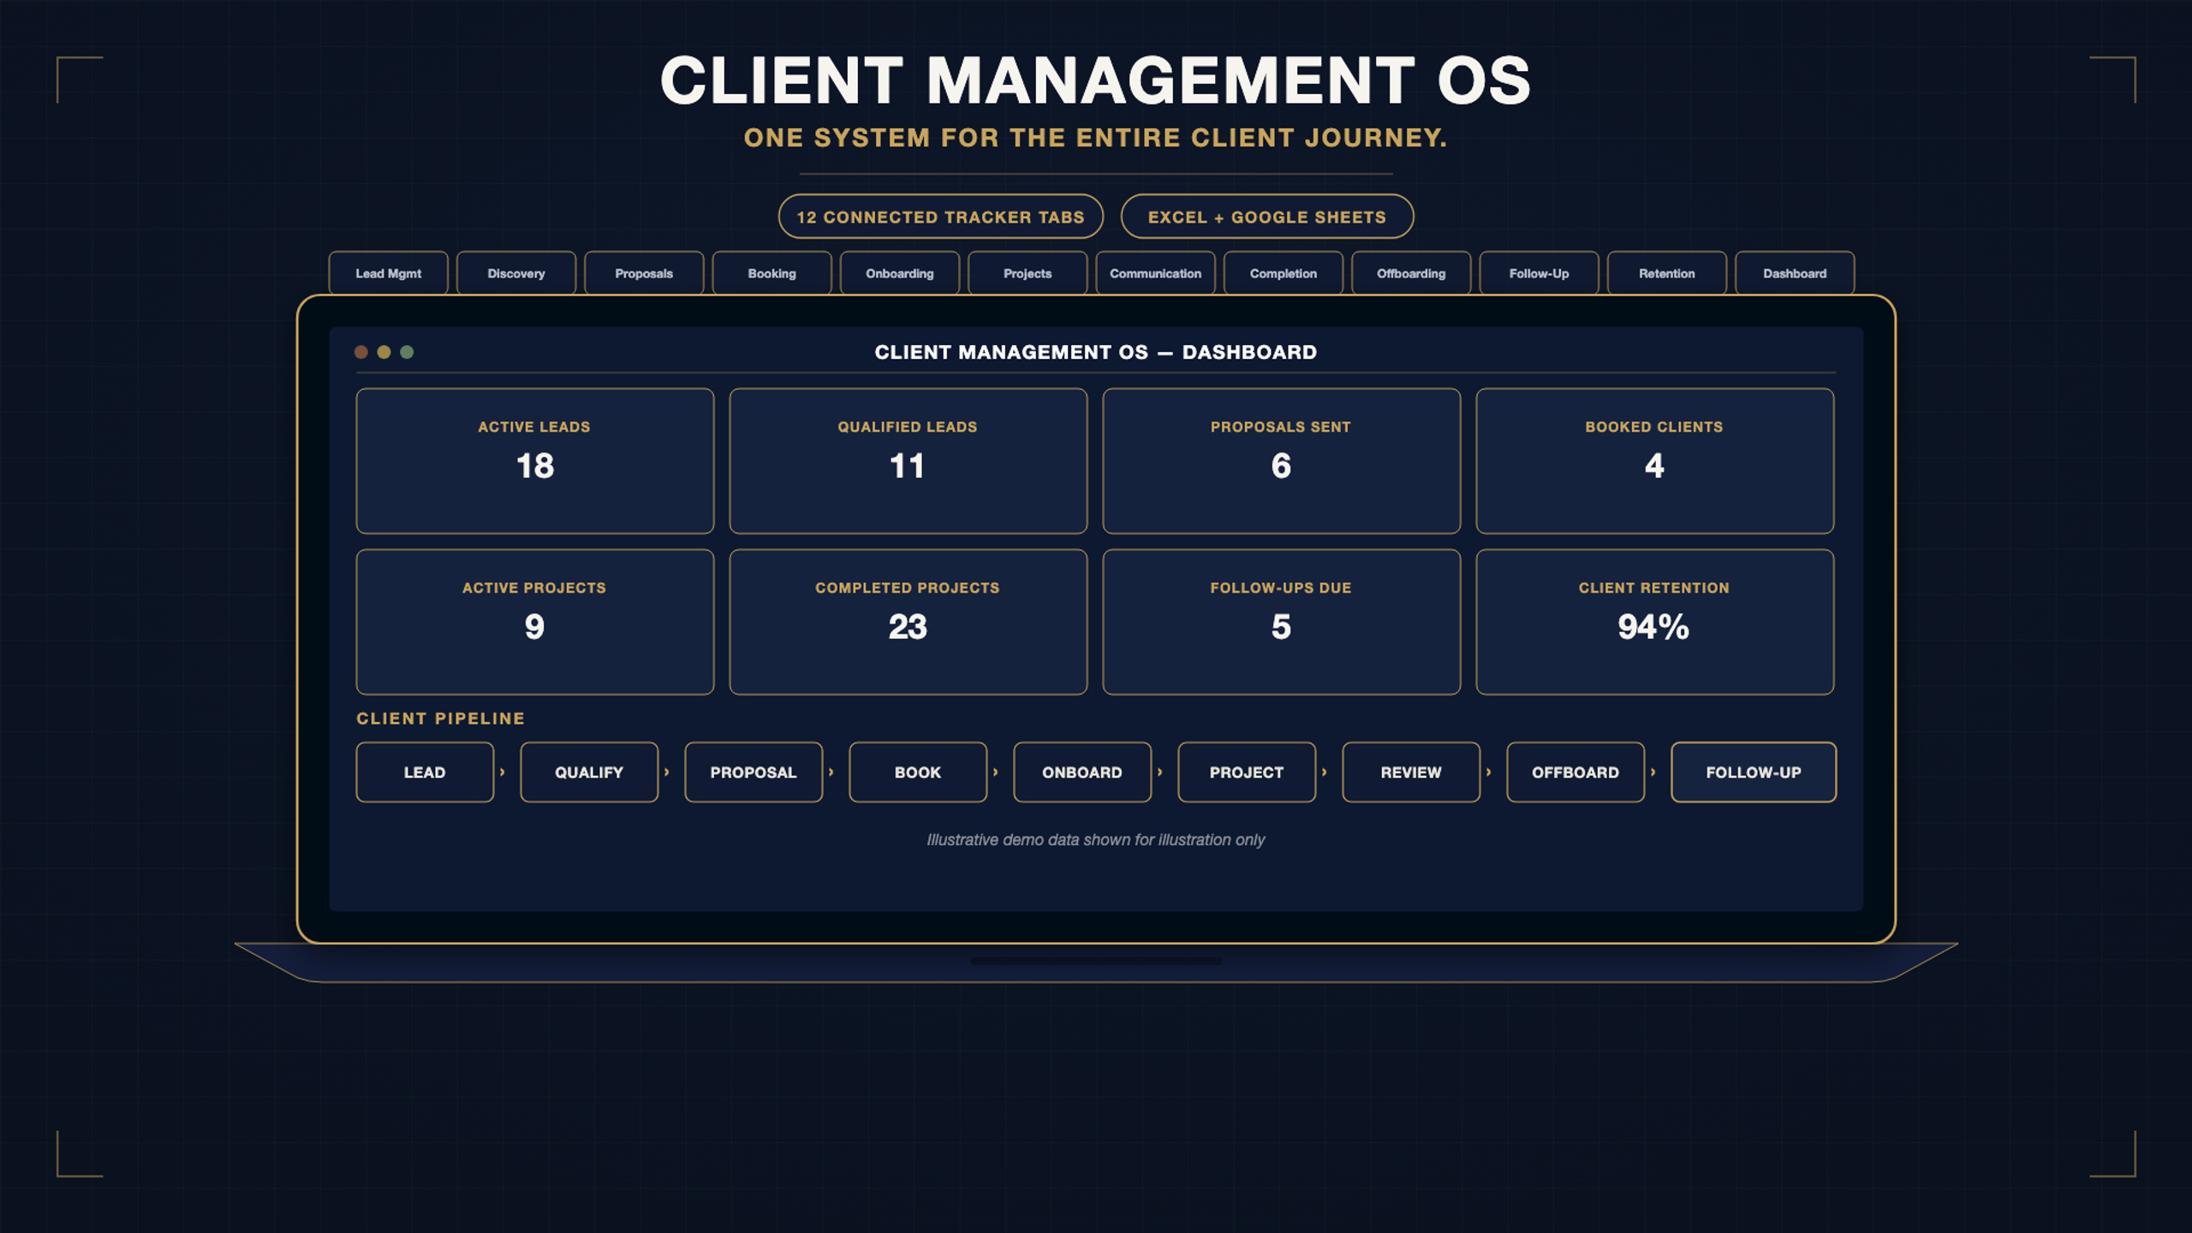Open the Booked Clients card
2192x1233 pixels.
(x=1654, y=461)
